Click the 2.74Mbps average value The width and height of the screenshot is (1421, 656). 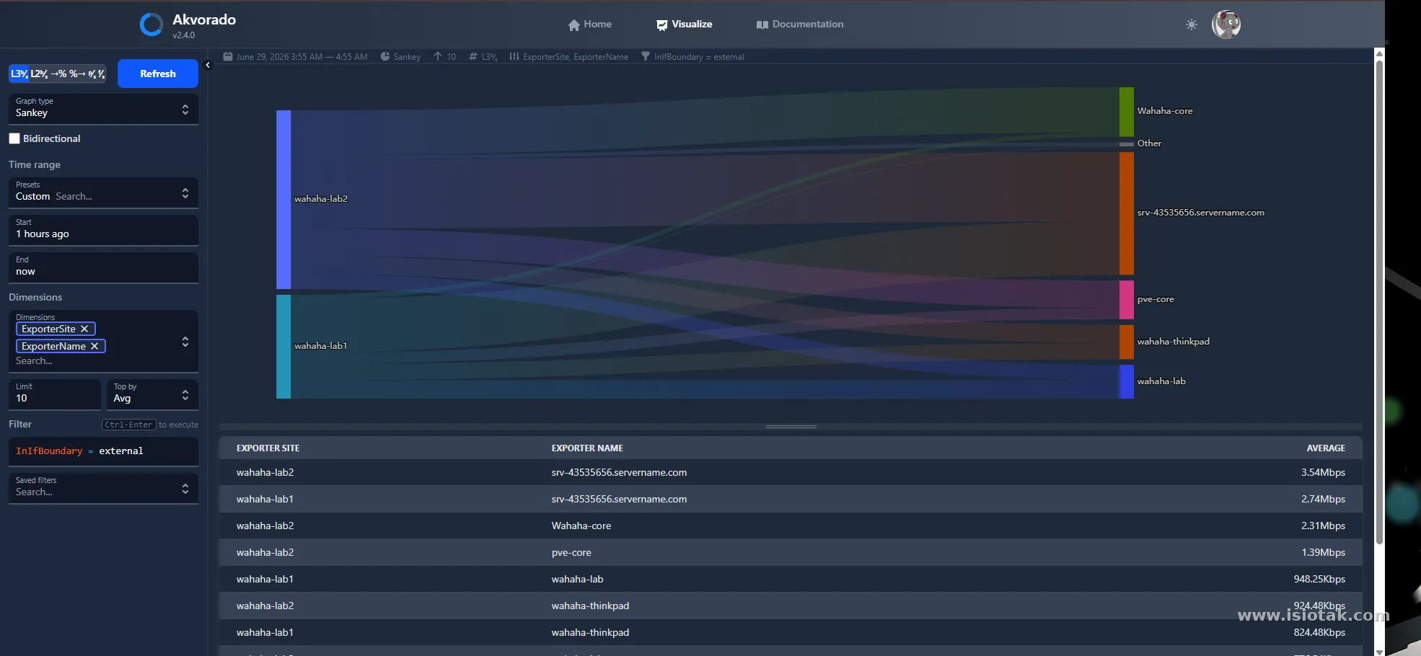click(x=1323, y=500)
